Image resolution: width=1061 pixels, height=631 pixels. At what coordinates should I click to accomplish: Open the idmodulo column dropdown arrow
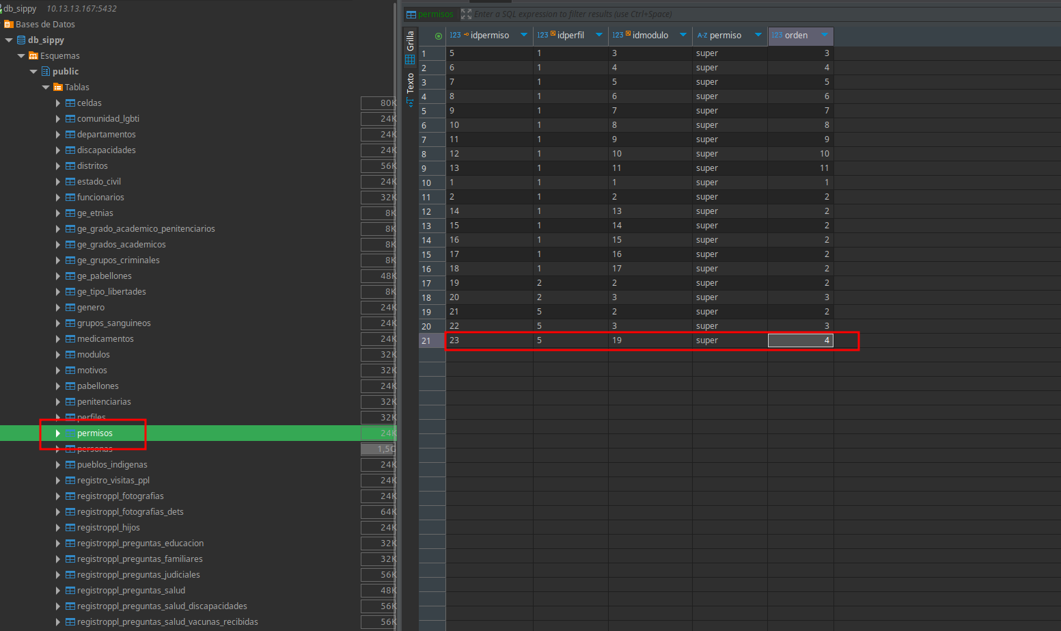click(683, 36)
